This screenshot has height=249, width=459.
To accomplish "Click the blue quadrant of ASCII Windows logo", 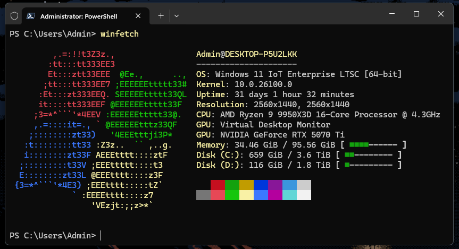I will 55,155.
